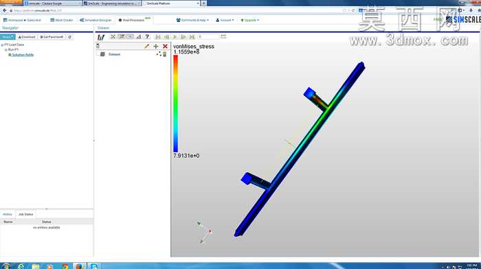Click the browser back arrow button

pyautogui.click(x=5, y=10)
